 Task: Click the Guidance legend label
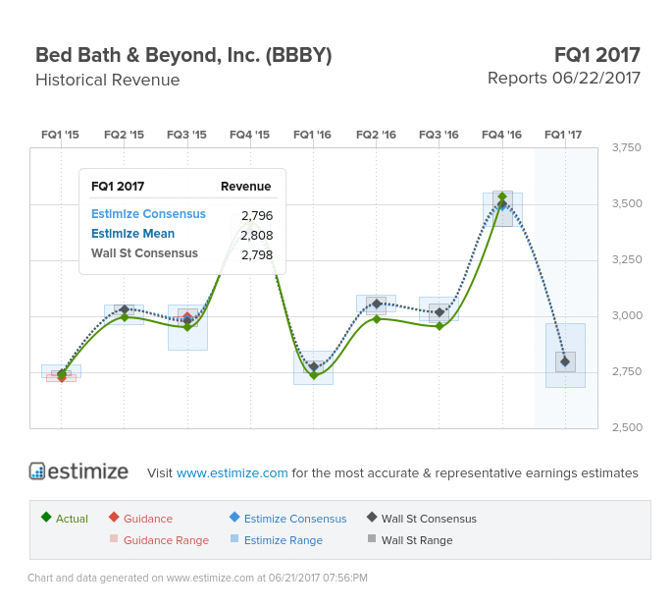pos(148,519)
